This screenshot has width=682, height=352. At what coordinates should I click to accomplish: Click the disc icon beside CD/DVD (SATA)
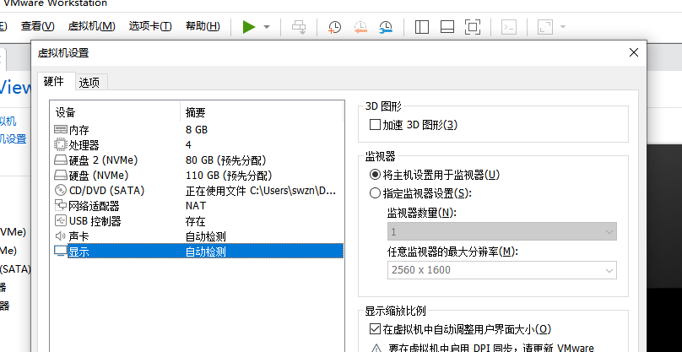[x=61, y=190]
